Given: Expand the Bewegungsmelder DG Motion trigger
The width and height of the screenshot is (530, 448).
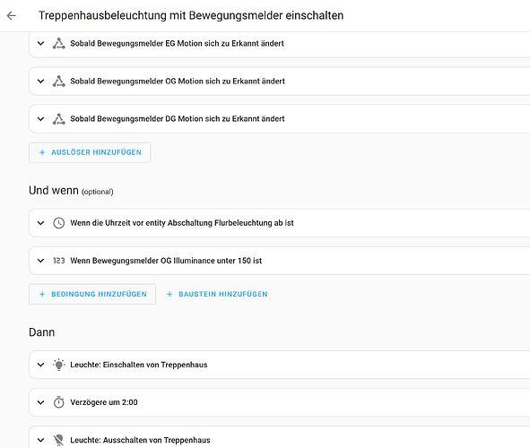Looking at the screenshot, I should coord(41,119).
